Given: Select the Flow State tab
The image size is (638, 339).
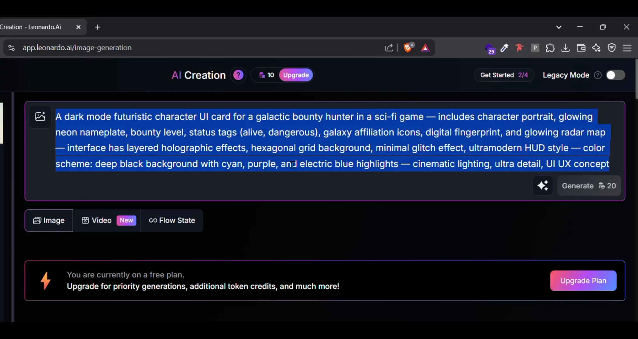Looking at the screenshot, I should click(172, 220).
